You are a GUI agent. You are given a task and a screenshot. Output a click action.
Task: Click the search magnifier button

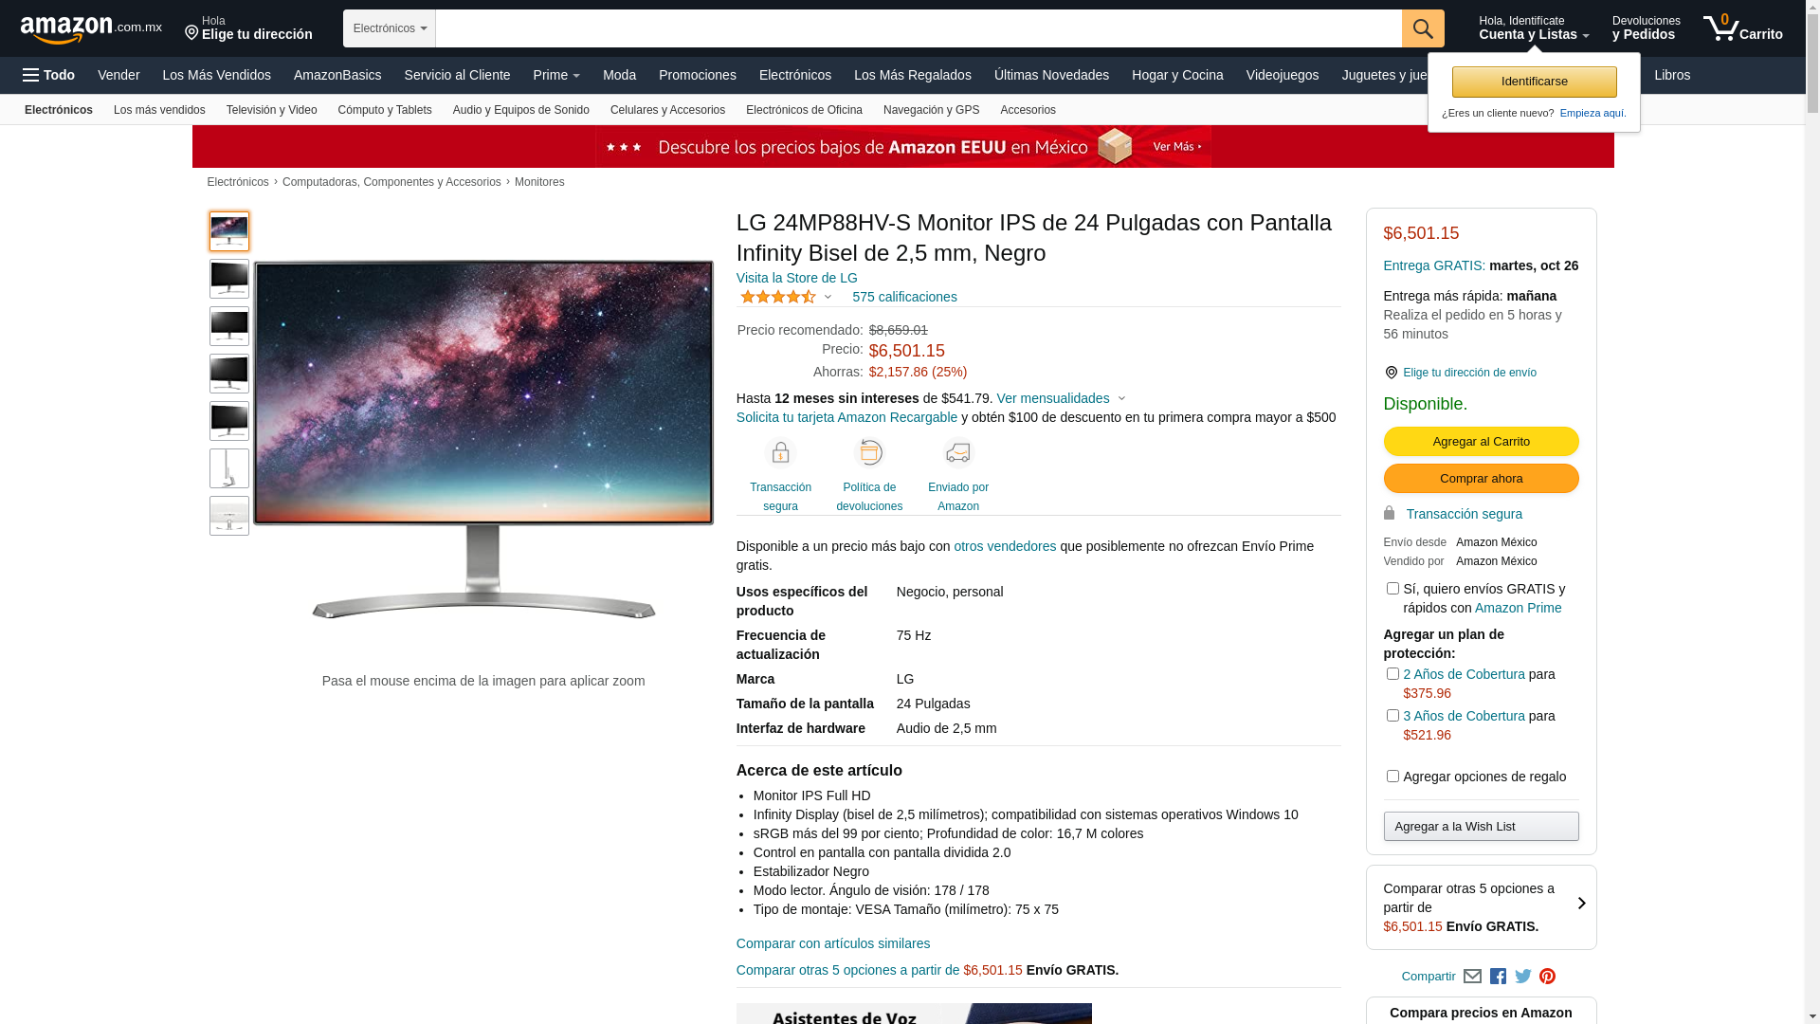pyautogui.click(x=1422, y=28)
